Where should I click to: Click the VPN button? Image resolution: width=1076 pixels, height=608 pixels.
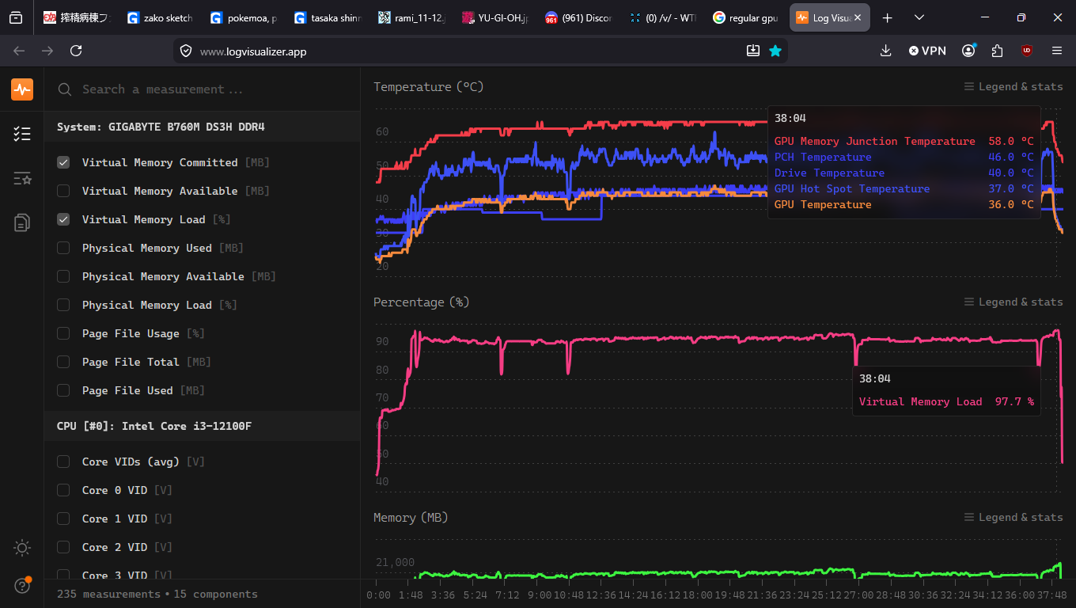click(x=927, y=51)
